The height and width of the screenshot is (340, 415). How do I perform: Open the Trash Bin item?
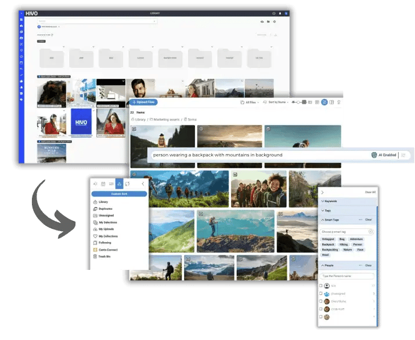(x=104, y=256)
